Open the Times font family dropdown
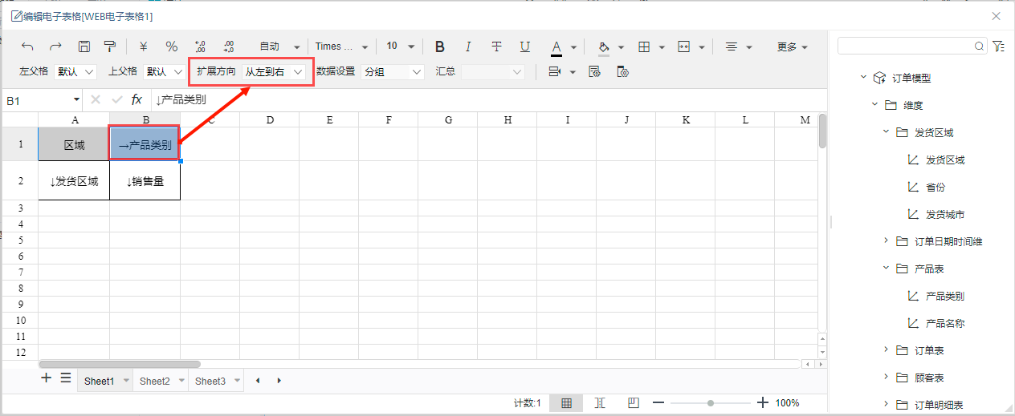Viewport: 1015px width, 416px height. tap(341, 46)
